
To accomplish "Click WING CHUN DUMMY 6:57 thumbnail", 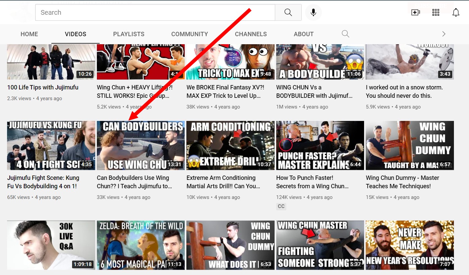I will pos(410,146).
